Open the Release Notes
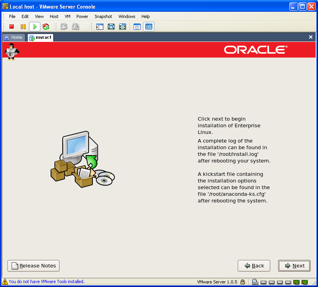 click(34, 266)
